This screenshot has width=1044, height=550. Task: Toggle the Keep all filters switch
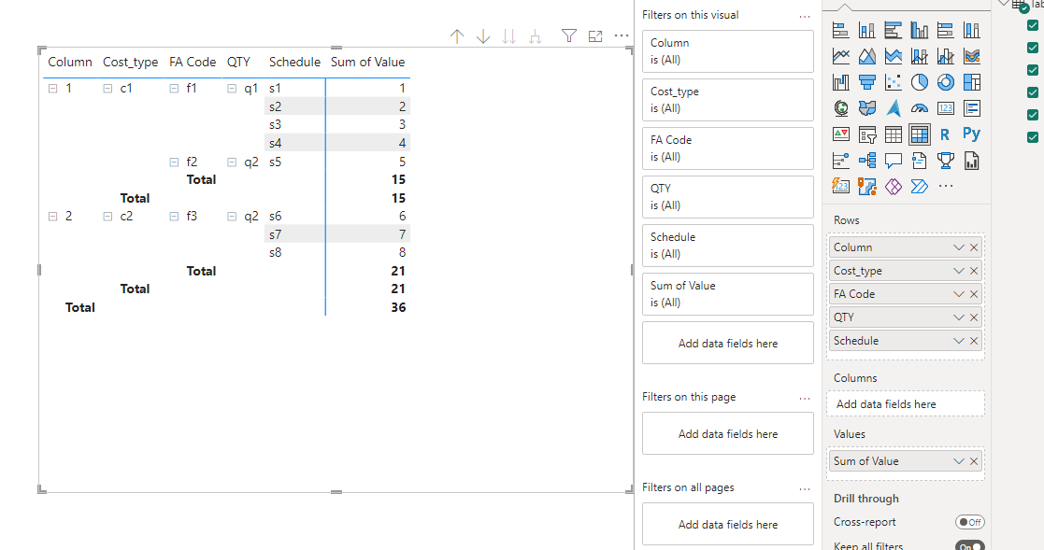[969, 546]
